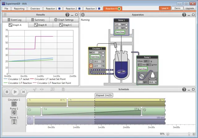This screenshot has height=138, width=198.
Task: Open the Summary view
Action: (38, 20)
